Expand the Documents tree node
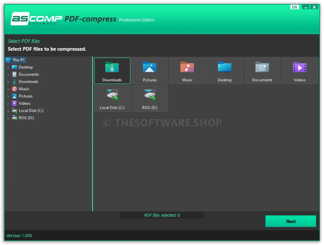This screenshot has height=245, width=324. 8,75
